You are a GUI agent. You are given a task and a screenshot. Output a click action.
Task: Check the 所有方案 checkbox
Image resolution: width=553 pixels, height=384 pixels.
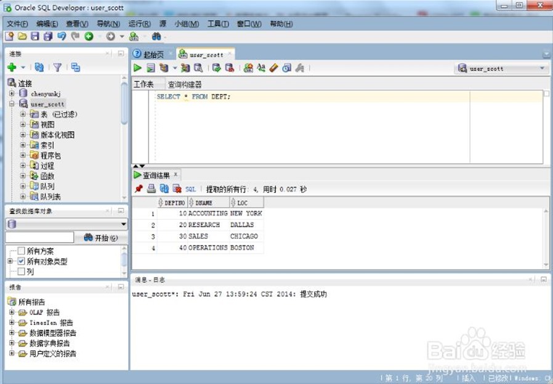(21, 251)
